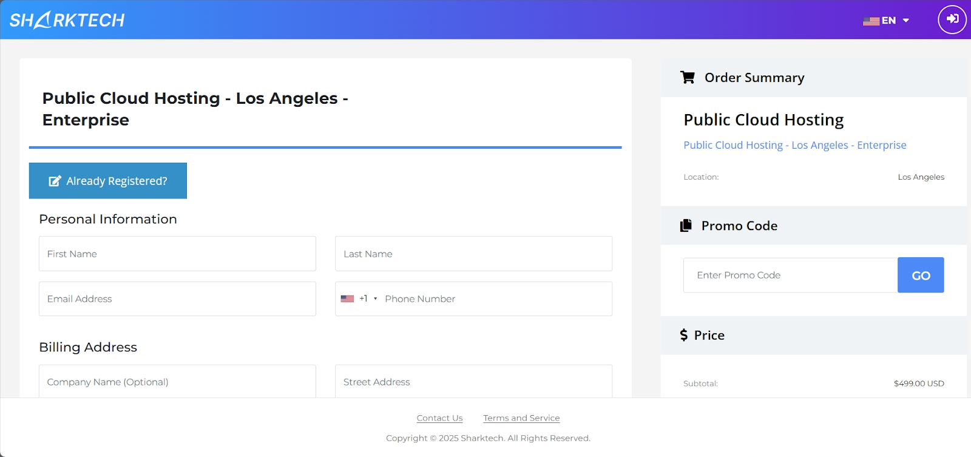Screen dimensions: 971x457
Task: Click the login arrow icon in header
Action: 952,19
